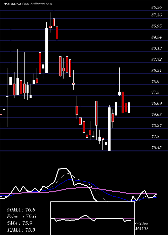The width and height of the screenshot is (168, 235).
Task: Click the 71.8 price axis label
Action: tap(155, 136)
